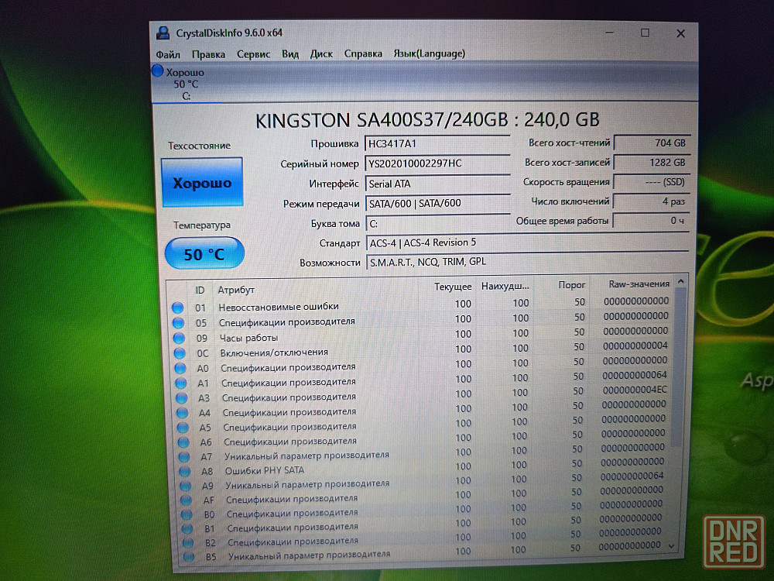Viewport: 774px width, 581px height.
Task: Click the Интерфейс field Serial ATA
Action: 438,184
